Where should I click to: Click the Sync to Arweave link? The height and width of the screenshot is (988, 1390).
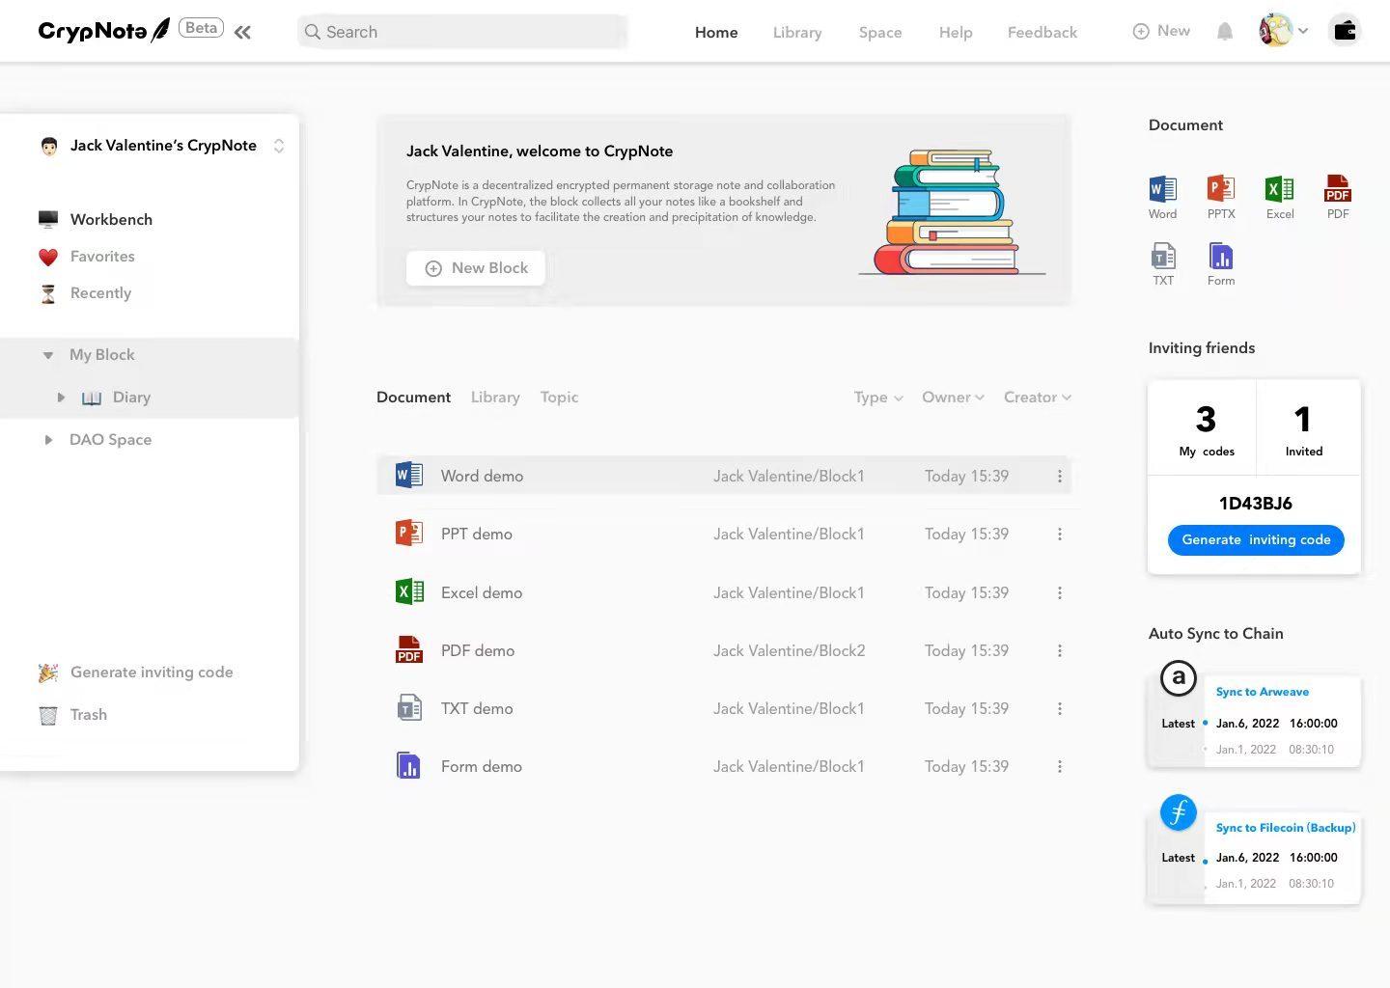(1262, 692)
